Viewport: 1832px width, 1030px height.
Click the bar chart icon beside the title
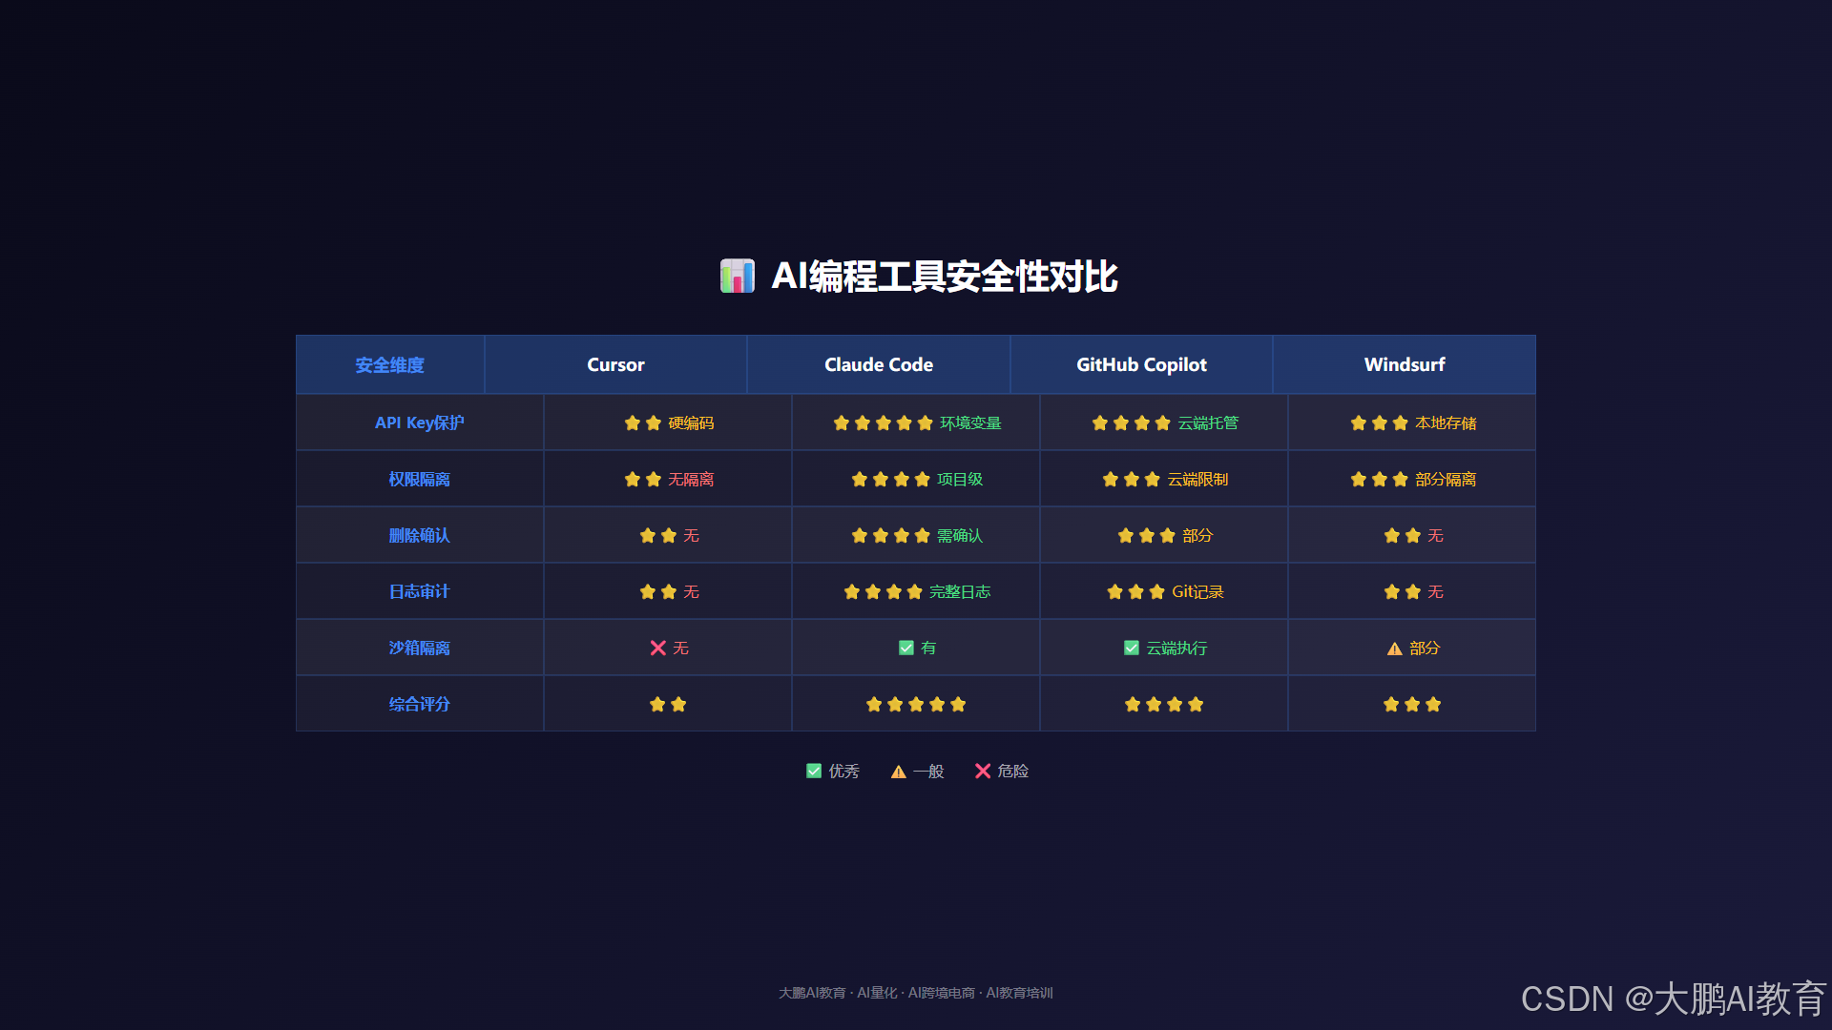[737, 277]
